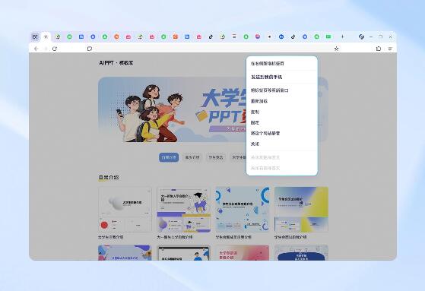The height and width of the screenshot is (291, 425).
Task: Choose 发送到我的手机 from context menu
Action: (x=282, y=77)
